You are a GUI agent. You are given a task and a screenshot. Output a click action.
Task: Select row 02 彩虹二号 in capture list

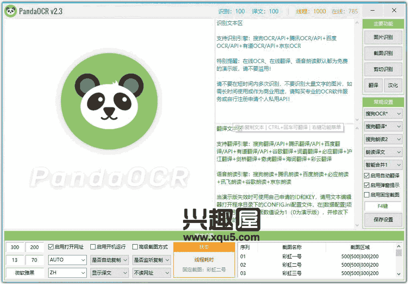(316, 265)
